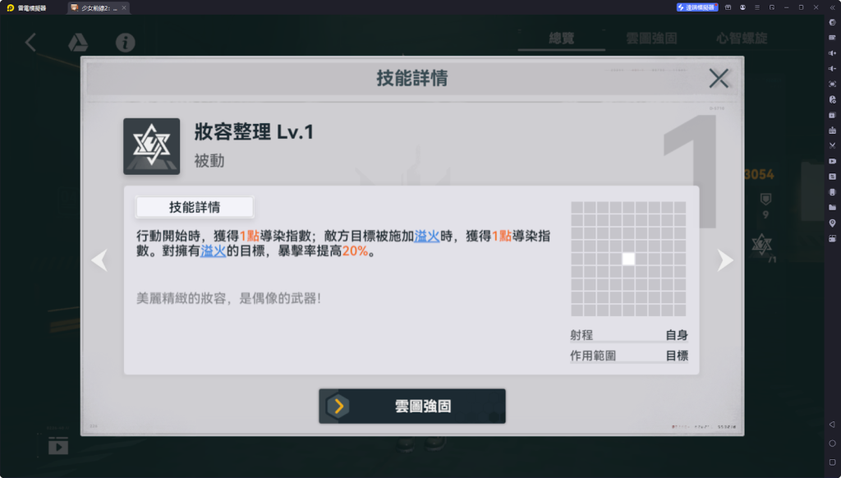Viewport: 841px width, 478px height.
Task: Increase emulator volume with speaker-plus icon
Action: tap(832, 53)
